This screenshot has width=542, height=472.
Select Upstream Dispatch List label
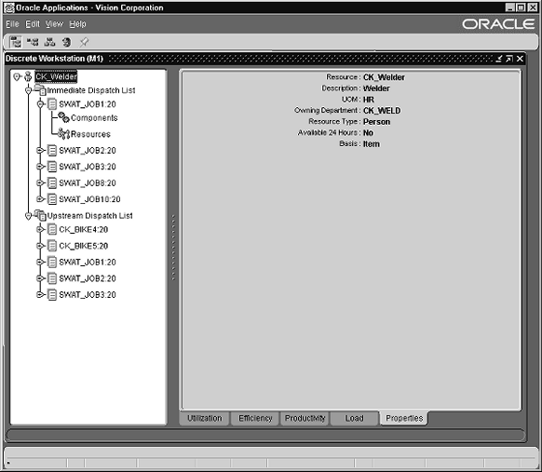[x=90, y=216]
